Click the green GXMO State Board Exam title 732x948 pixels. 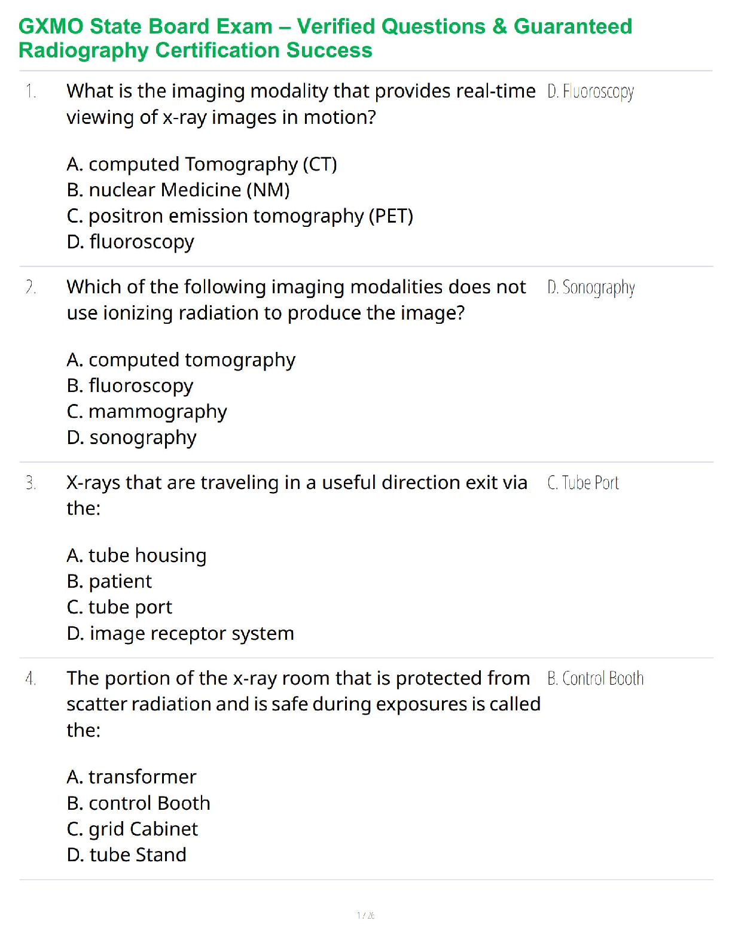click(325, 38)
